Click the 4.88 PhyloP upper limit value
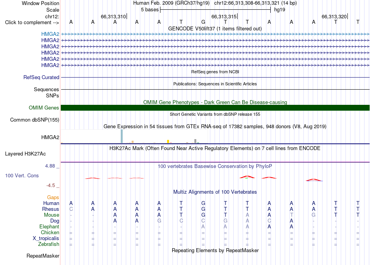370x265 pixels. [50, 166]
